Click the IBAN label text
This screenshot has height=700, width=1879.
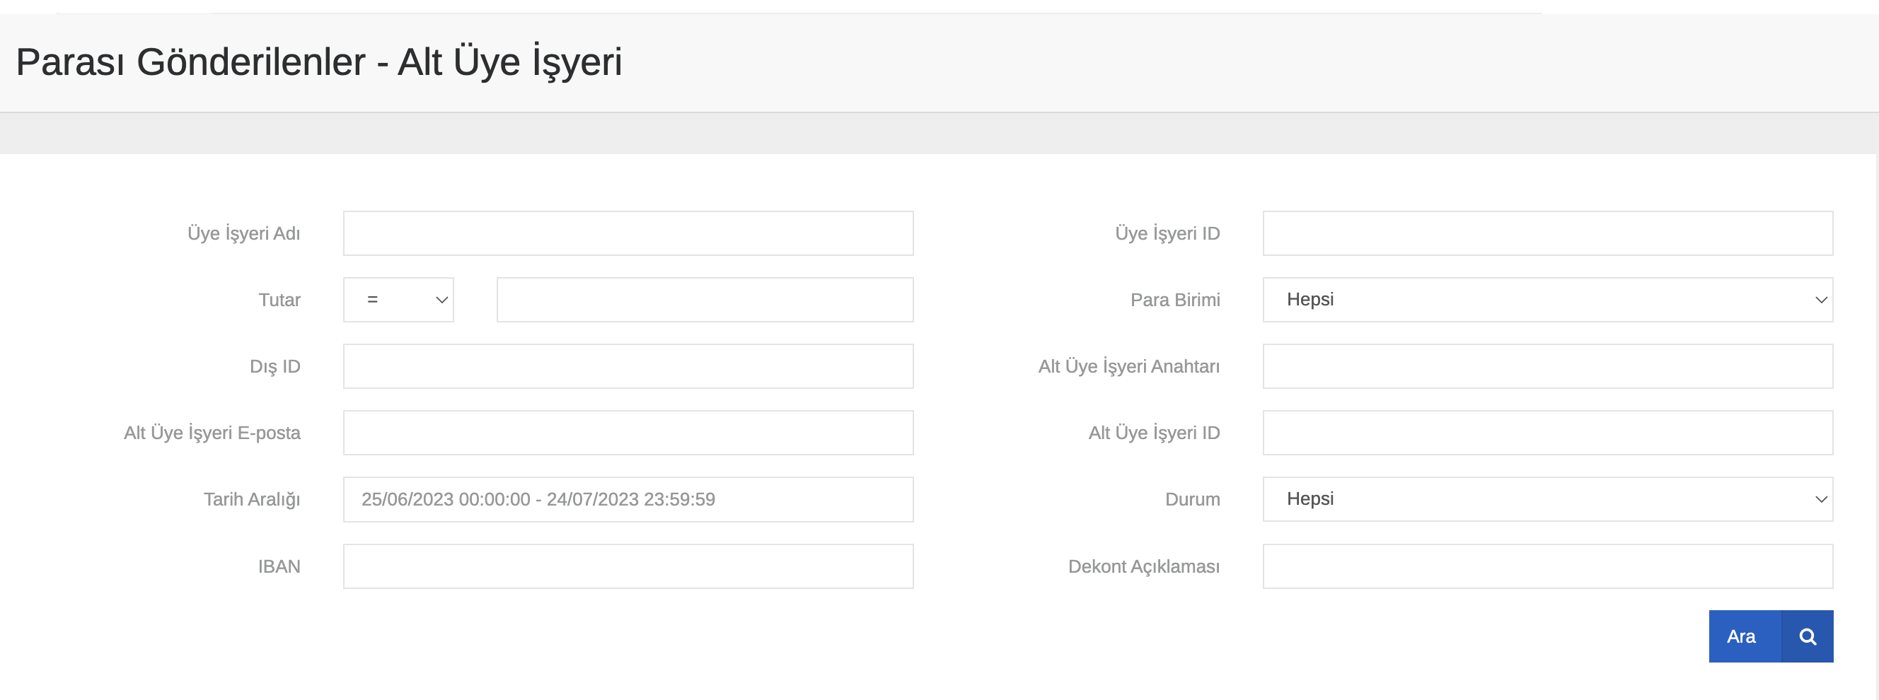point(279,566)
